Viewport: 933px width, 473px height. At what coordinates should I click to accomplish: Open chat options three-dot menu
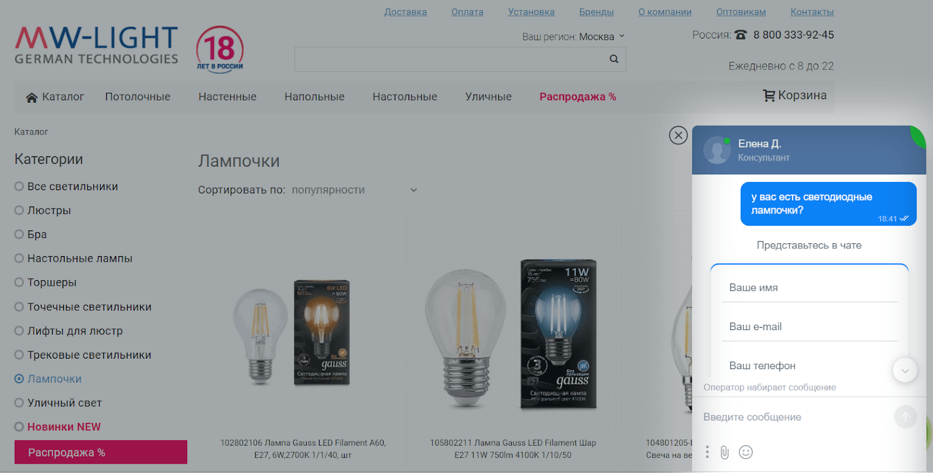tap(707, 452)
